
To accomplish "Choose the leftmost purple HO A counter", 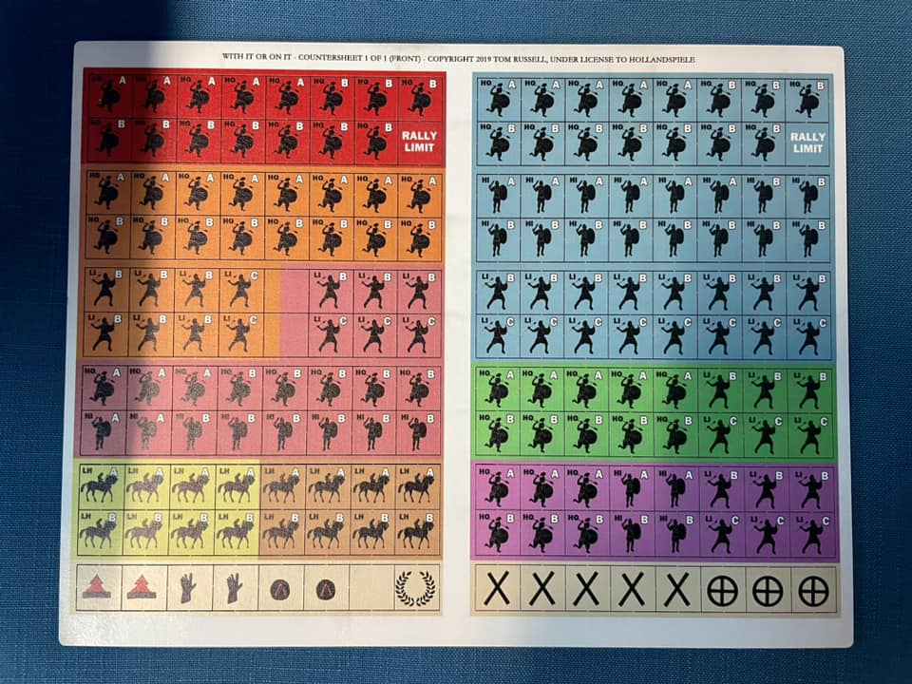I will (x=499, y=488).
